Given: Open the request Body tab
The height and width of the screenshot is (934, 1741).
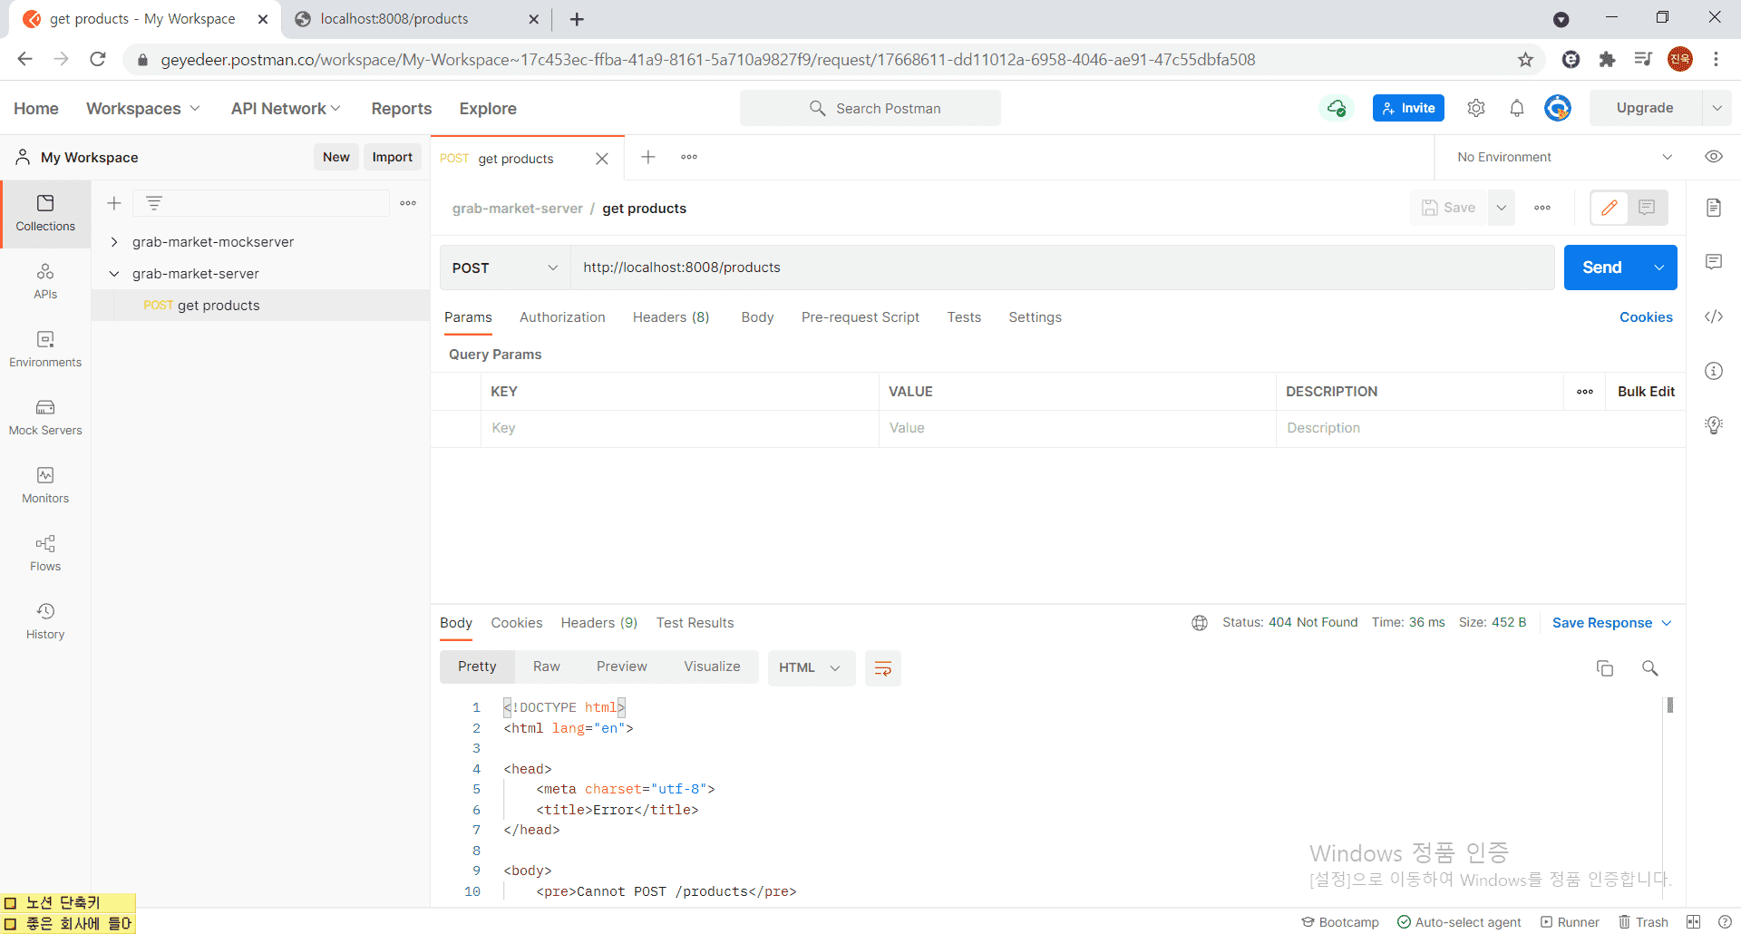Looking at the screenshot, I should click(757, 317).
